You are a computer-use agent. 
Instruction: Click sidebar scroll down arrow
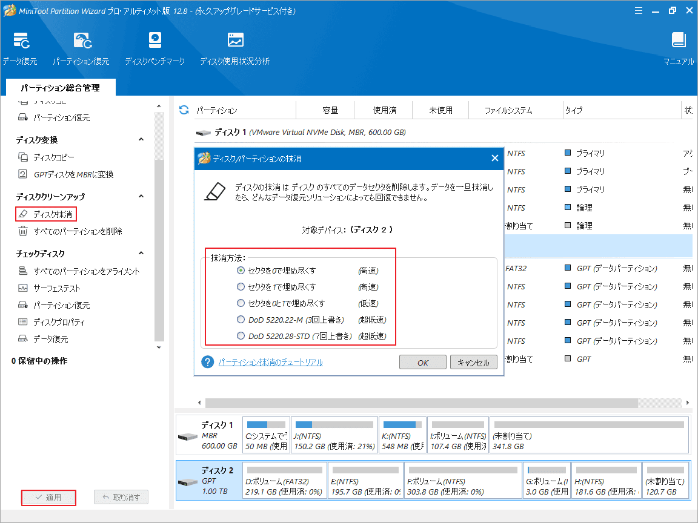click(159, 347)
